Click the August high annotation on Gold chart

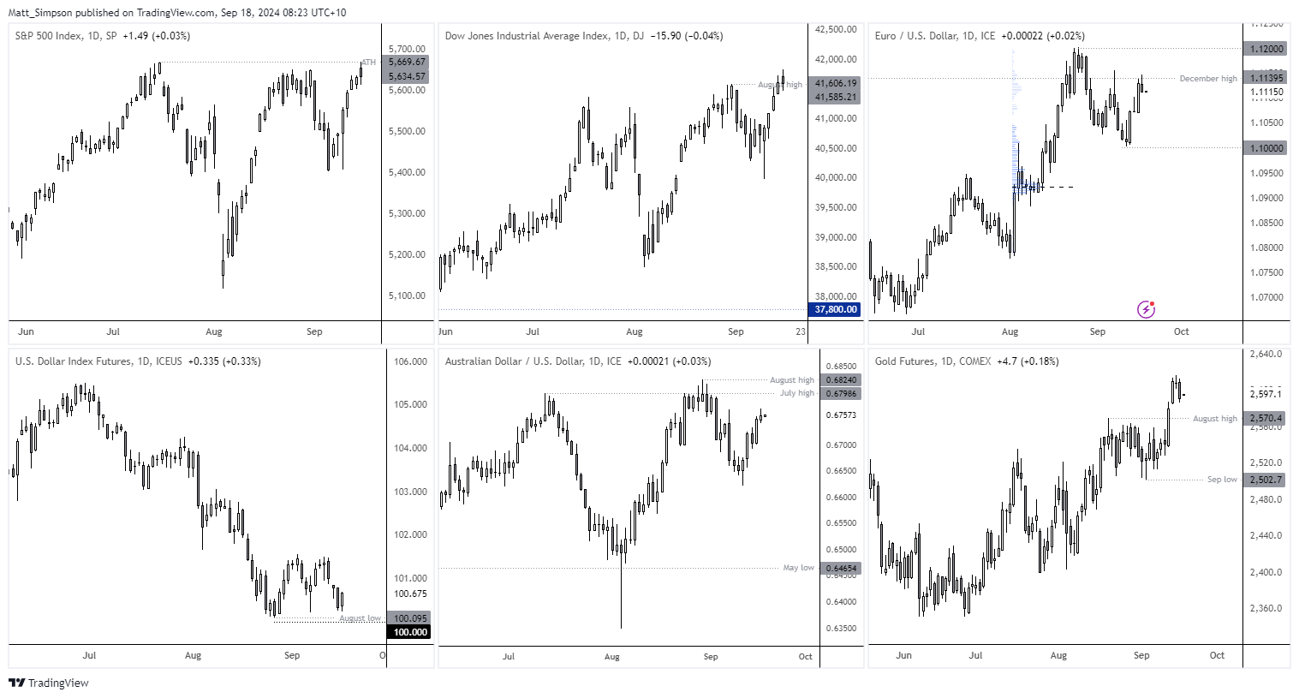(1215, 419)
